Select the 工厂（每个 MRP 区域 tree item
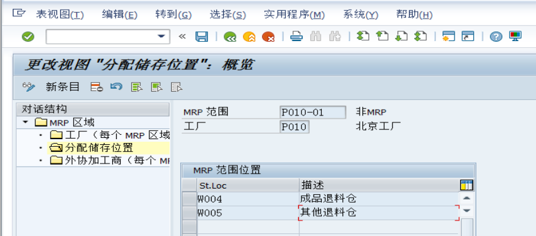The height and width of the screenshot is (236, 536). click(110, 135)
